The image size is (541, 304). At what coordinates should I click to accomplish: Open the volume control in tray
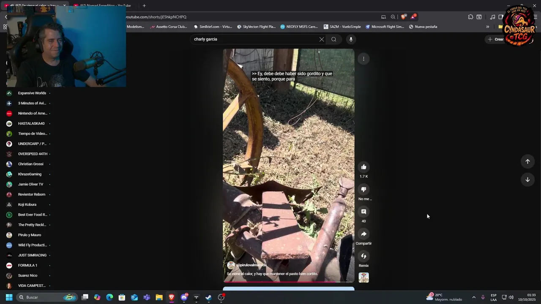(x=511, y=297)
